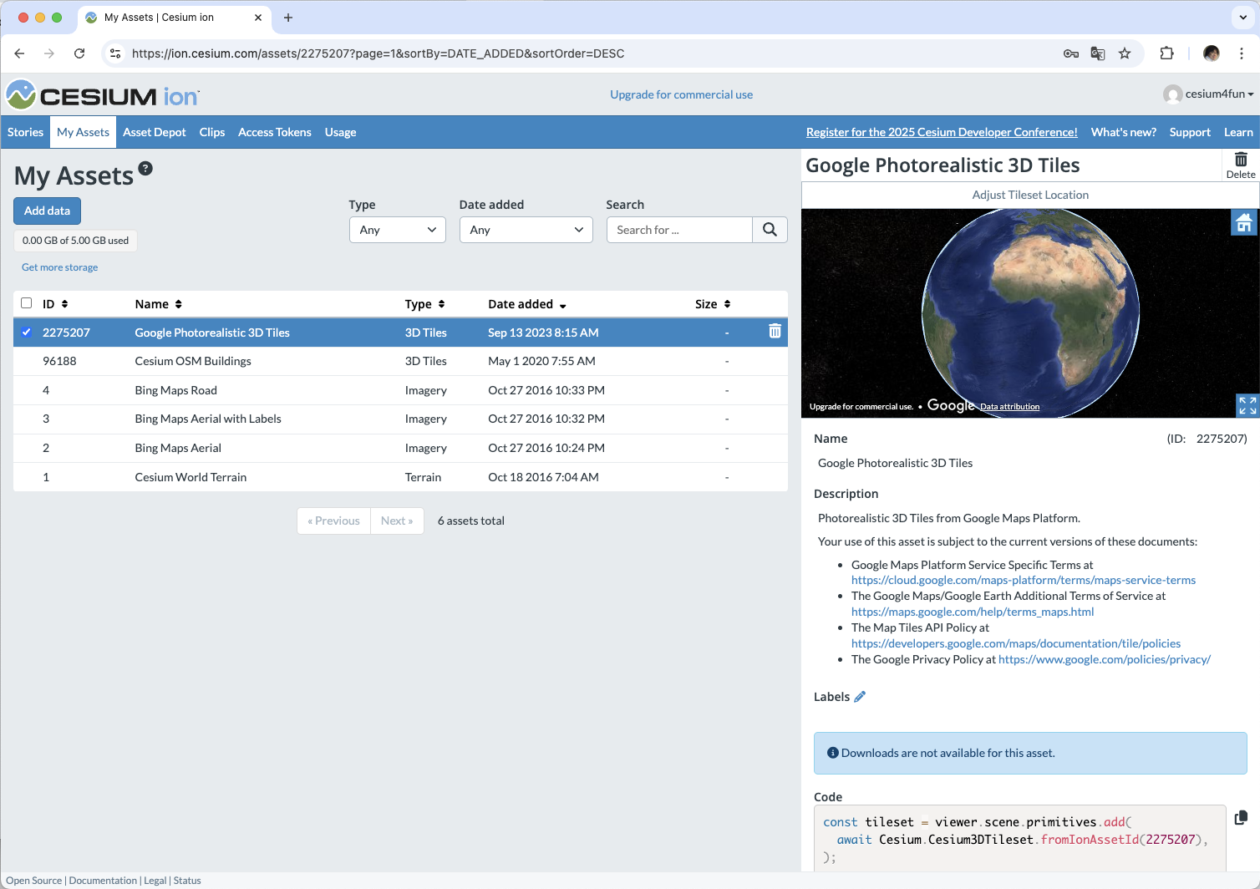Sort assets by Size column

(713, 304)
